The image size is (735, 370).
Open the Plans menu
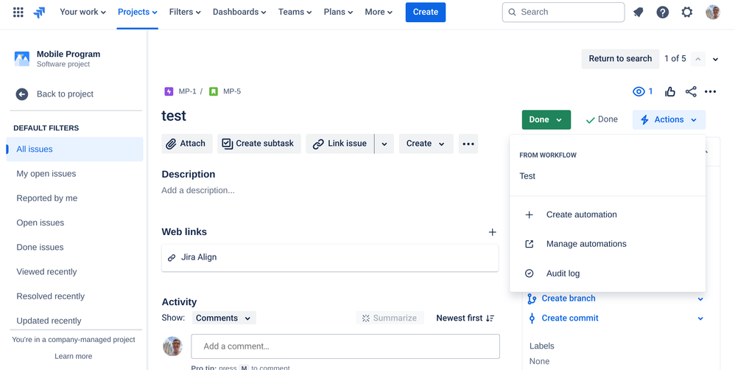point(339,13)
